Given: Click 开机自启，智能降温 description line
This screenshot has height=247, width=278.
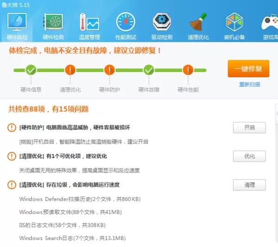Looking at the screenshot, I should tap(84, 142).
